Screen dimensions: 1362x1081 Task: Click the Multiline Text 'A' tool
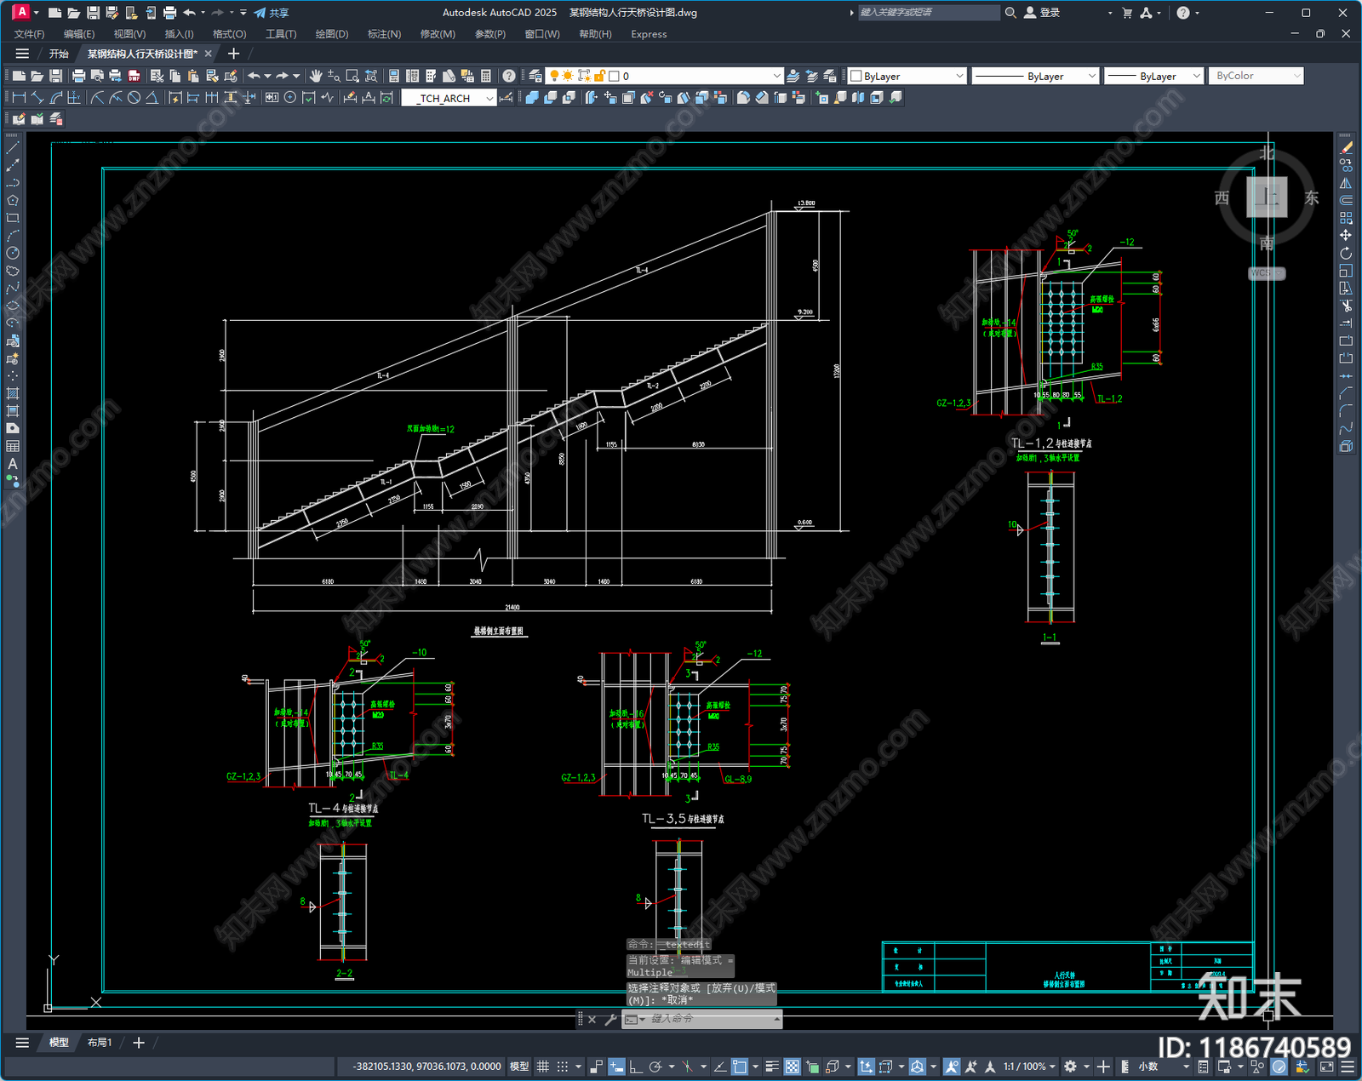pyautogui.click(x=13, y=464)
